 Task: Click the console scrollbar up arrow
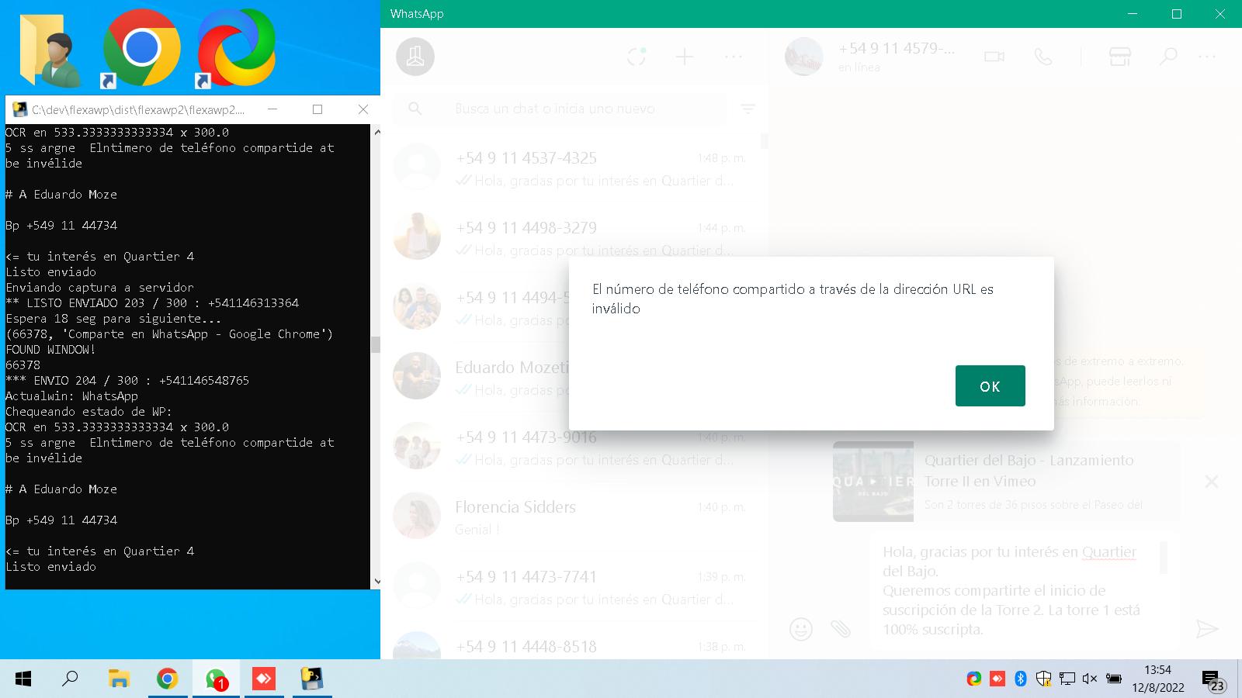[x=376, y=132]
